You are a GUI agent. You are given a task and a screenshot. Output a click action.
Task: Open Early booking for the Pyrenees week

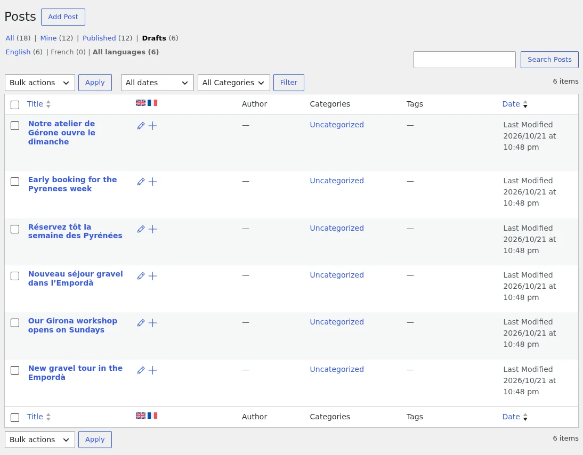tap(72, 184)
